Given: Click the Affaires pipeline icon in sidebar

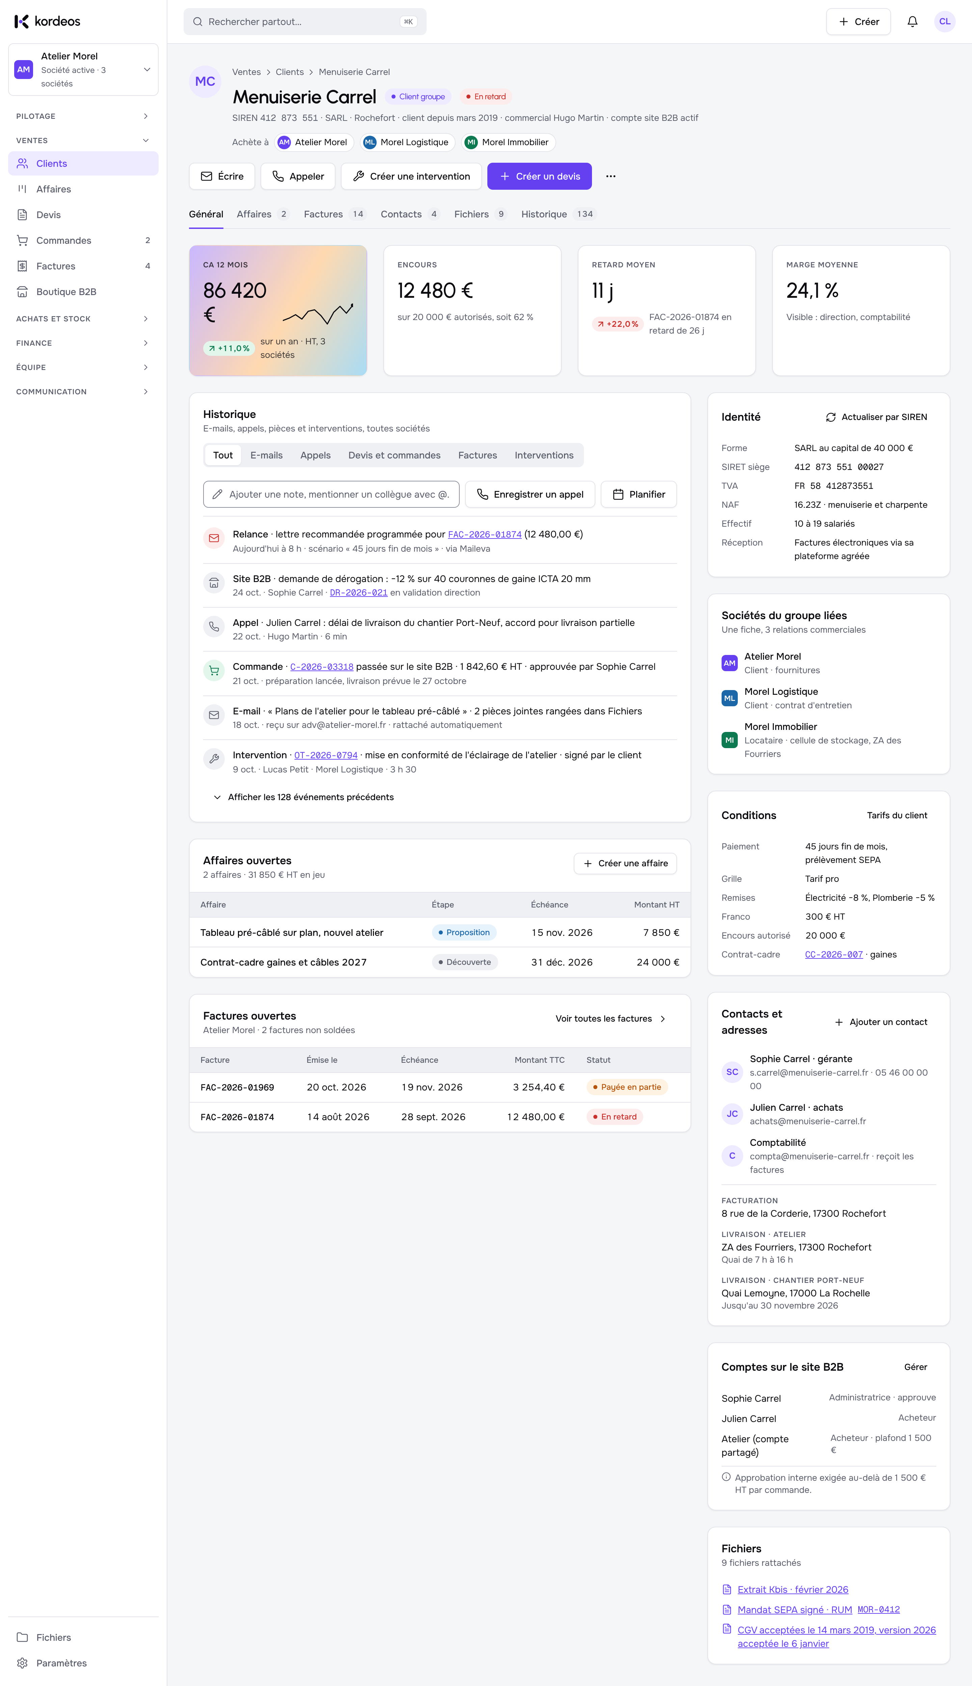Looking at the screenshot, I should [22, 189].
